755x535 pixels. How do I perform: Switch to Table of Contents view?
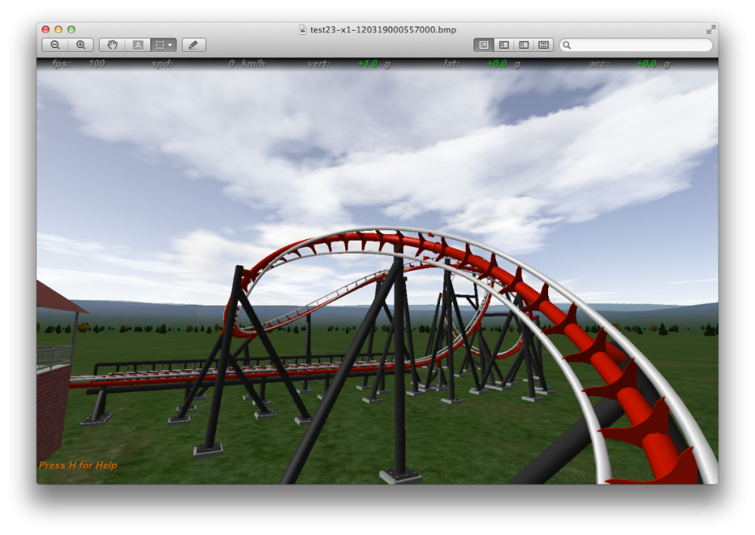(523, 45)
